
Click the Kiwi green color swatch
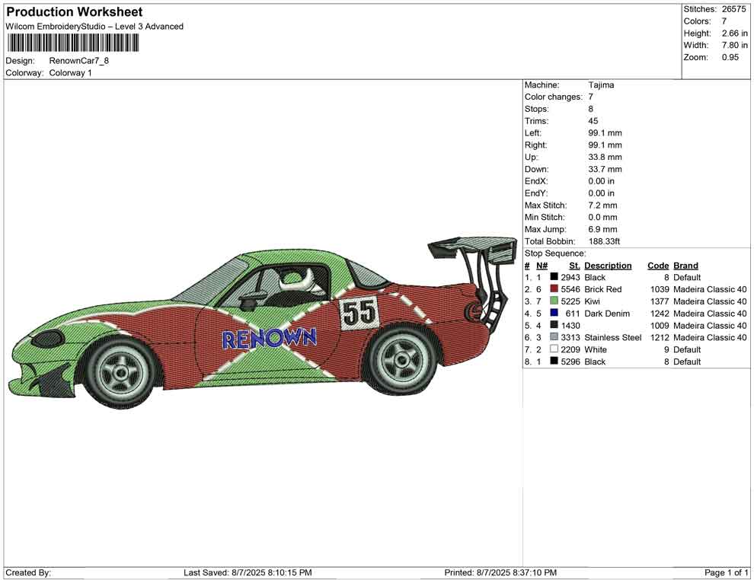(554, 301)
